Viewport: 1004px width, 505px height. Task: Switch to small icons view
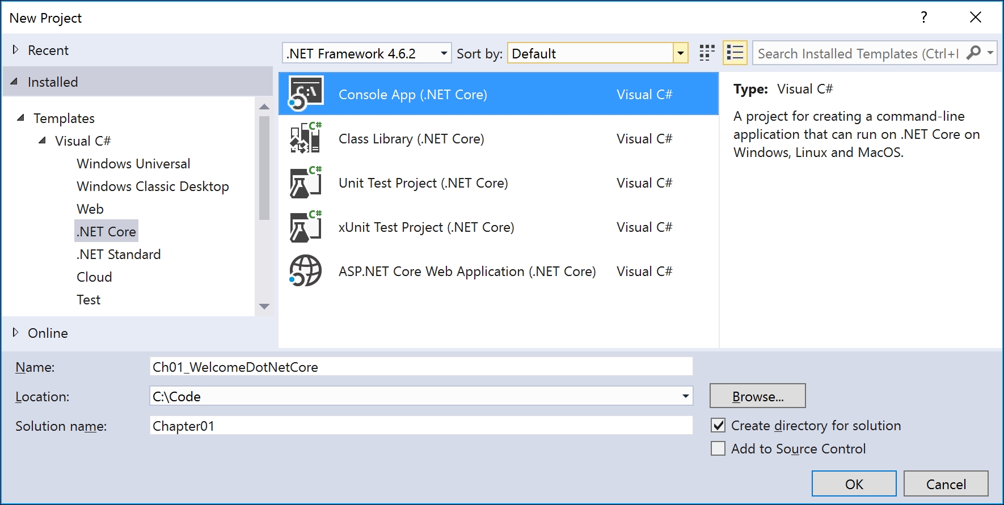[707, 53]
